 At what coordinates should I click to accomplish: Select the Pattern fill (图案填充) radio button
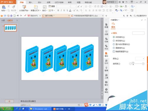(114, 48)
